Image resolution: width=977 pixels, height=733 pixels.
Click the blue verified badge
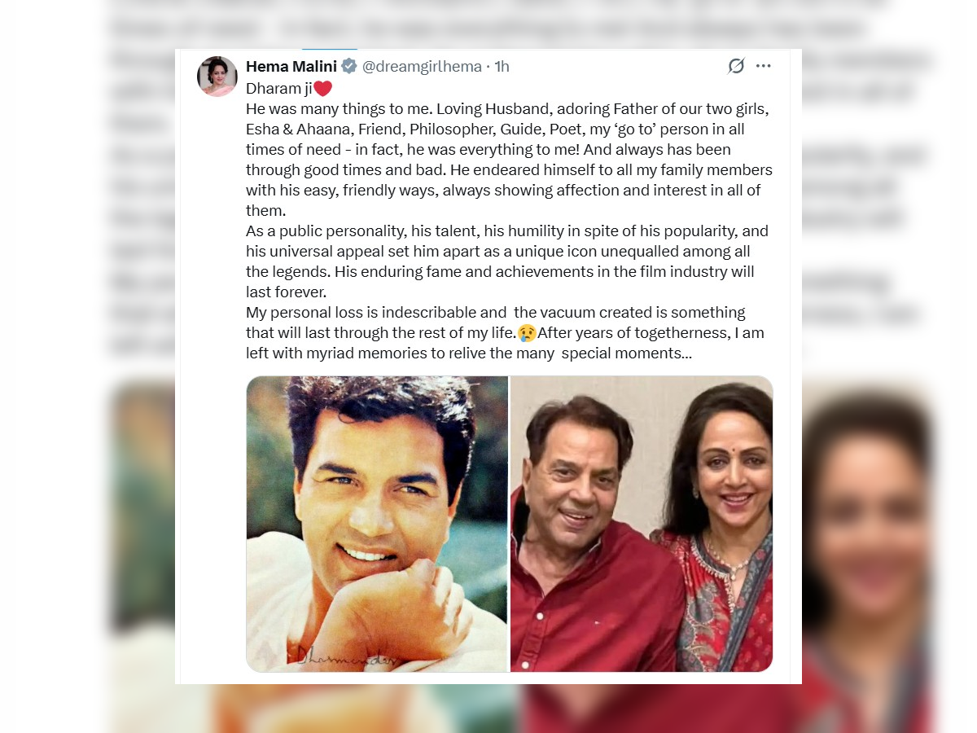pos(348,66)
